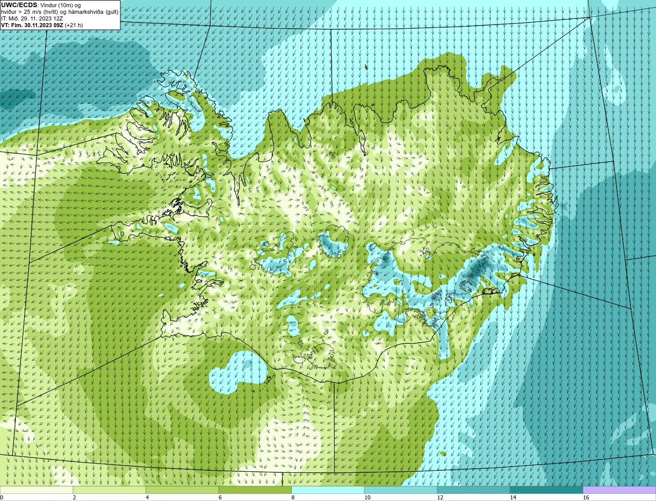Click the 12–14 m/s teal legend swatch
This screenshot has width=656, height=501.
click(x=474, y=490)
